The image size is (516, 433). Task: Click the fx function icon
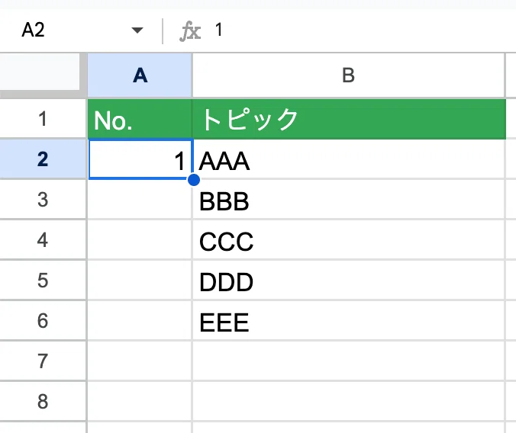[x=190, y=31]
